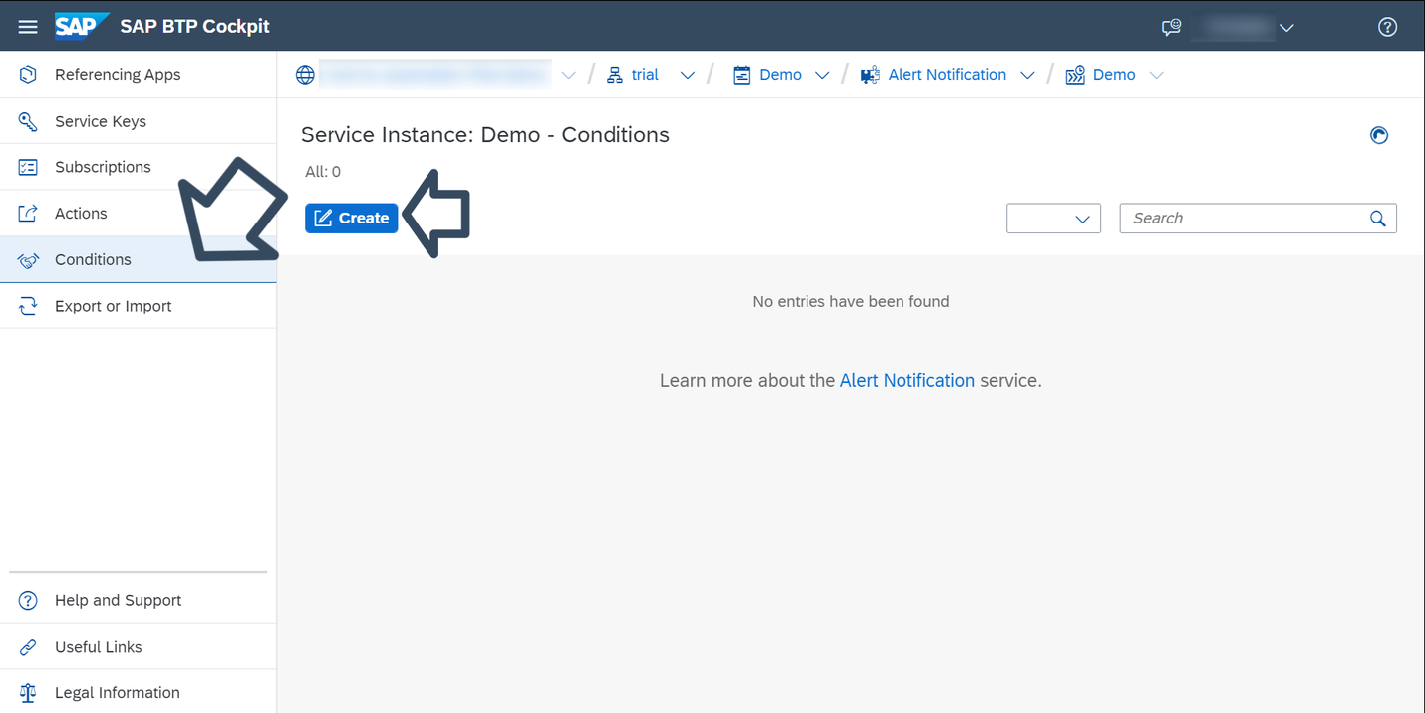Open the filter combo box
The width and height of the screenshot is (1425, 713).
(1054, 219)
